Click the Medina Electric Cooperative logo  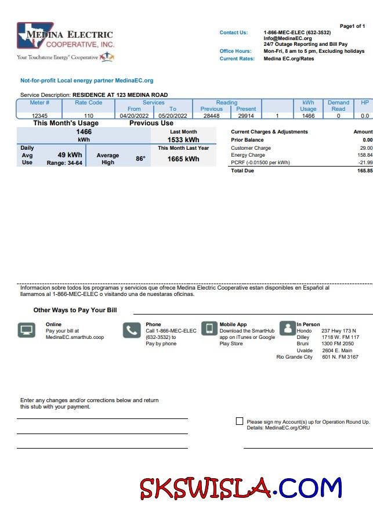click(x=66, y=37)
